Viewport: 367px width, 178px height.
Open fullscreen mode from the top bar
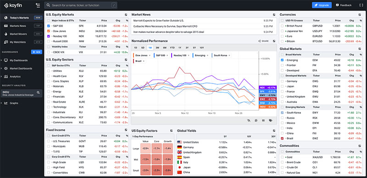click(361, 5)
